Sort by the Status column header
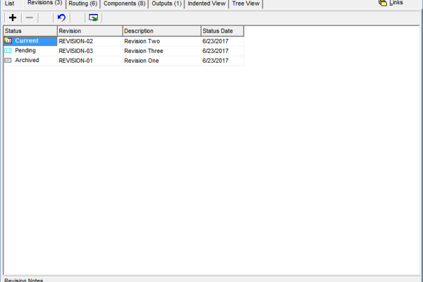This screenshot has height=282, width=423. click(x=30, y=31)
